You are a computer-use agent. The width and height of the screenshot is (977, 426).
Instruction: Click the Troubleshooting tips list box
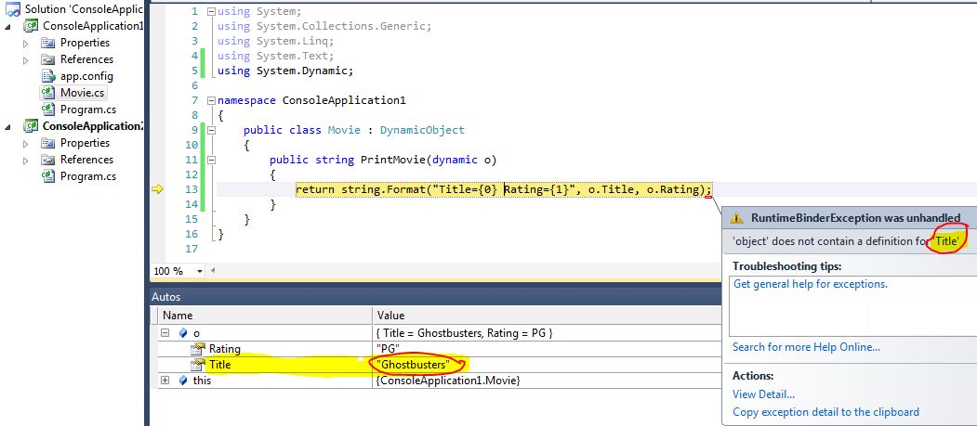click(852, 306)
